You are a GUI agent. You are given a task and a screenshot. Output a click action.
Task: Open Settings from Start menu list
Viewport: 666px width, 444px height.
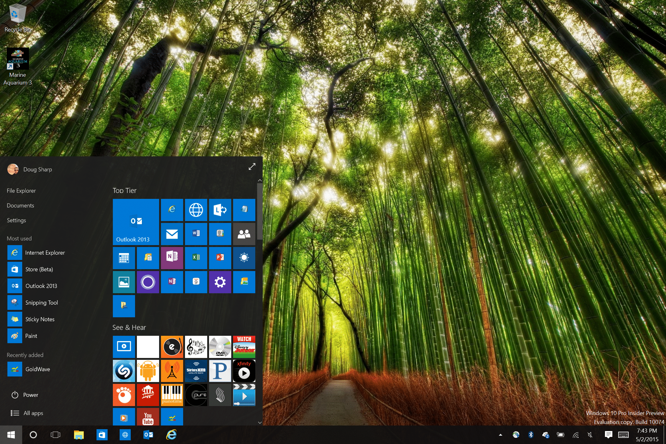coord(16,220)
